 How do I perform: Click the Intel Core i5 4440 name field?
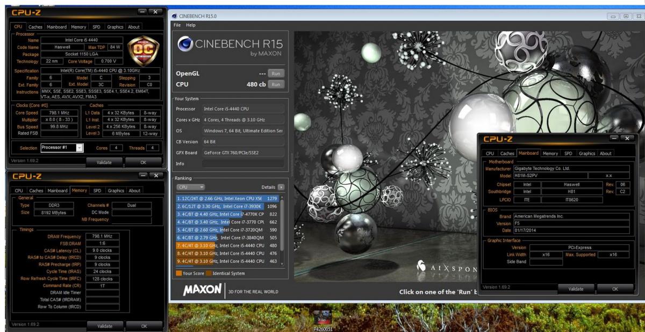82,40
